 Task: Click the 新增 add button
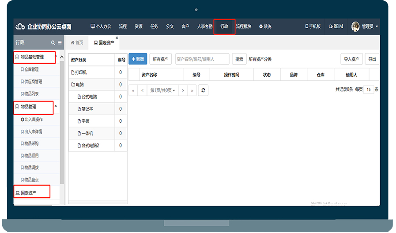138,59
